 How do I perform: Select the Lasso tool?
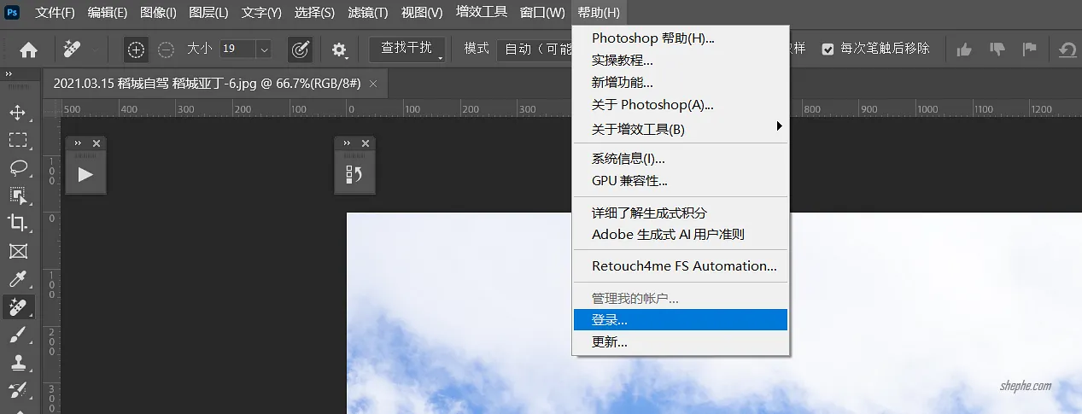tap(18, 167)
